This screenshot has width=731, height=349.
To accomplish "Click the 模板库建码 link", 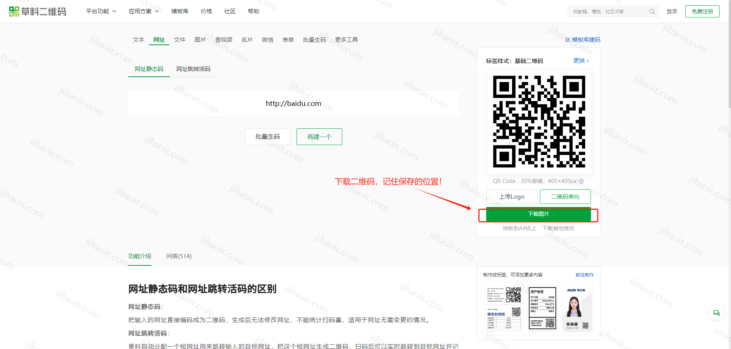I will 586,40.
